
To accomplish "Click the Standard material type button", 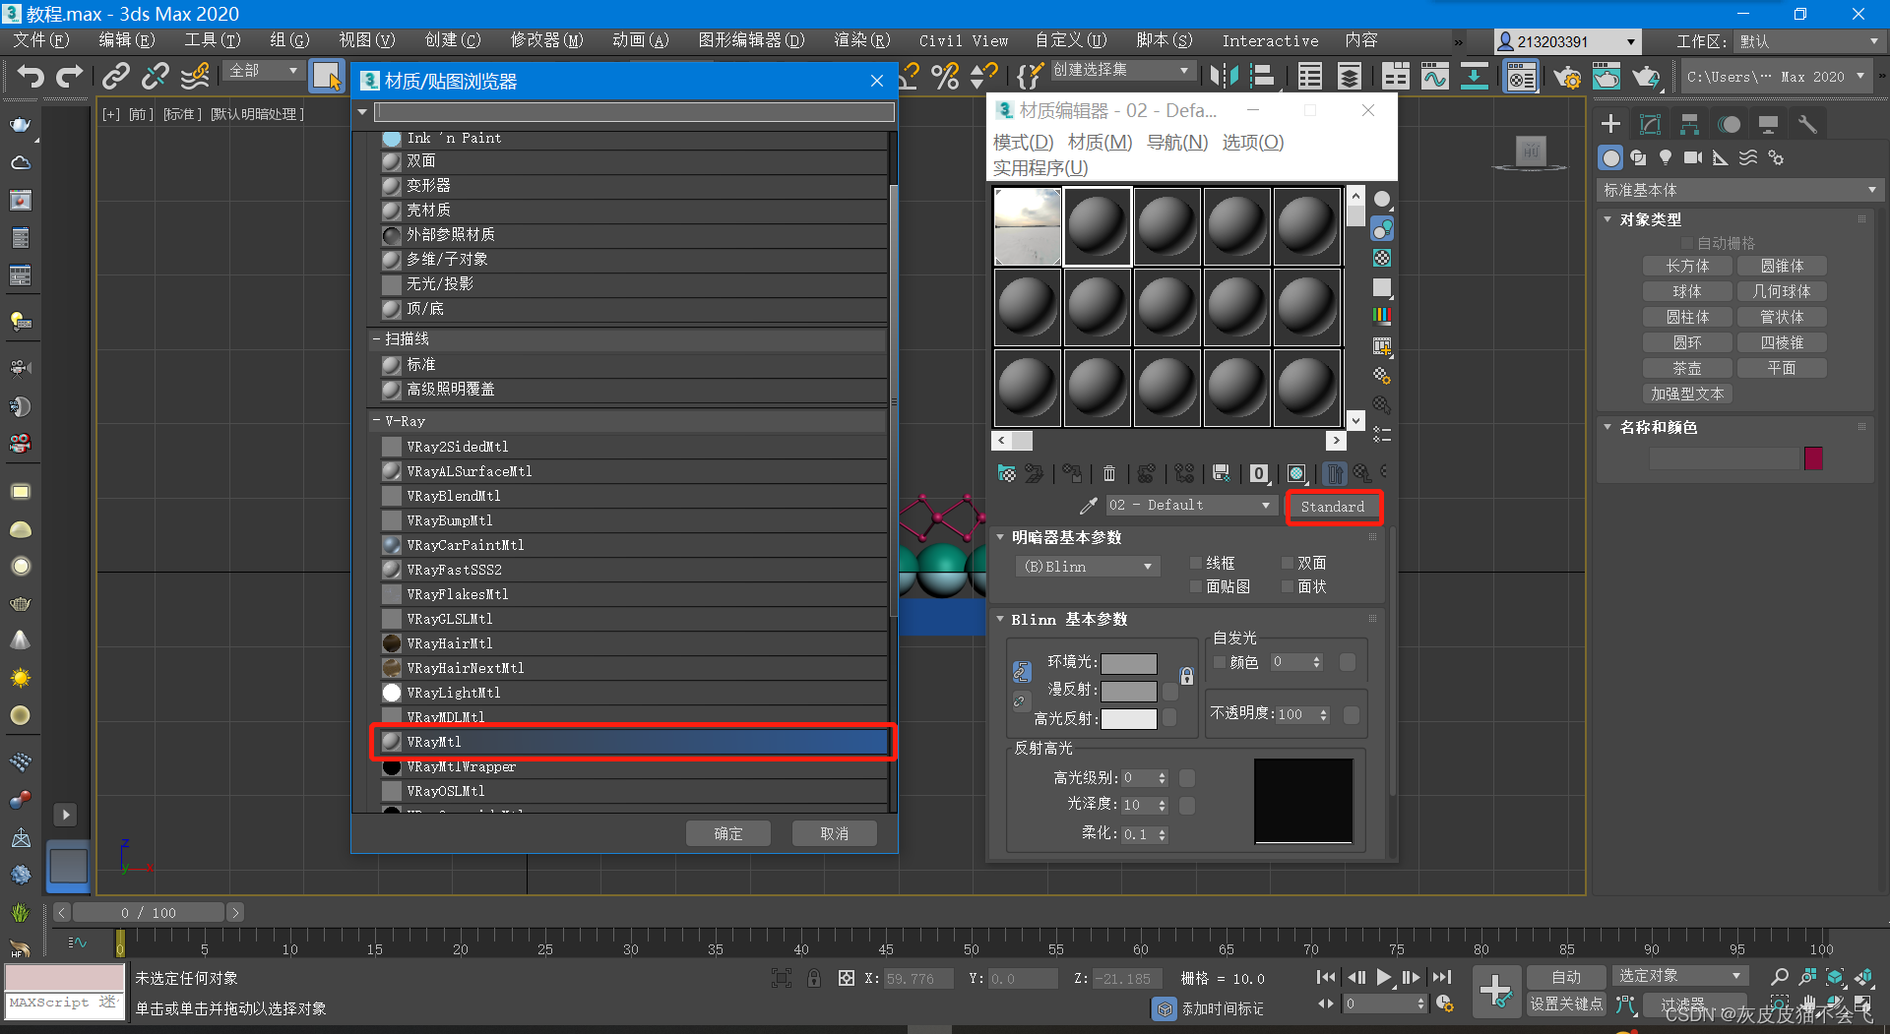I will click(1333, 507).
